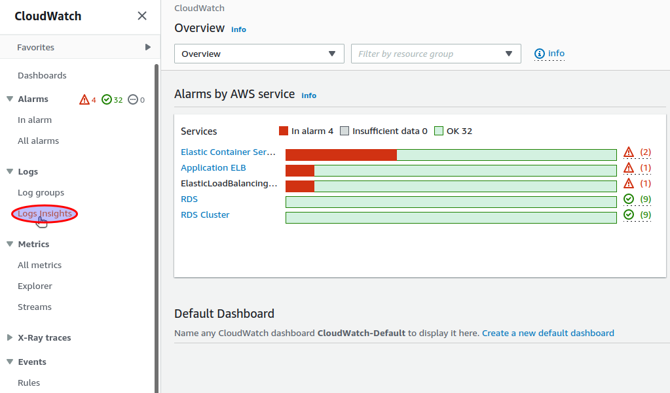The width and height of the screenshot is (670, 393).
Task: Click Create a new default dashboard
Action: click(x=548, y=333)
